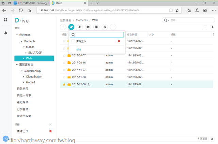
Task: Star the first folder row
Action: pyautogui.click(x=64, y=41)
